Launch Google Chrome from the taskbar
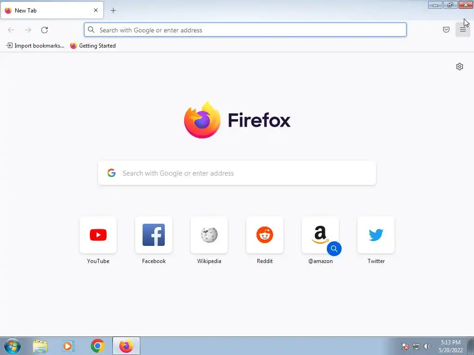The width and height of the screenshot is (474, 355). point(97,346)
